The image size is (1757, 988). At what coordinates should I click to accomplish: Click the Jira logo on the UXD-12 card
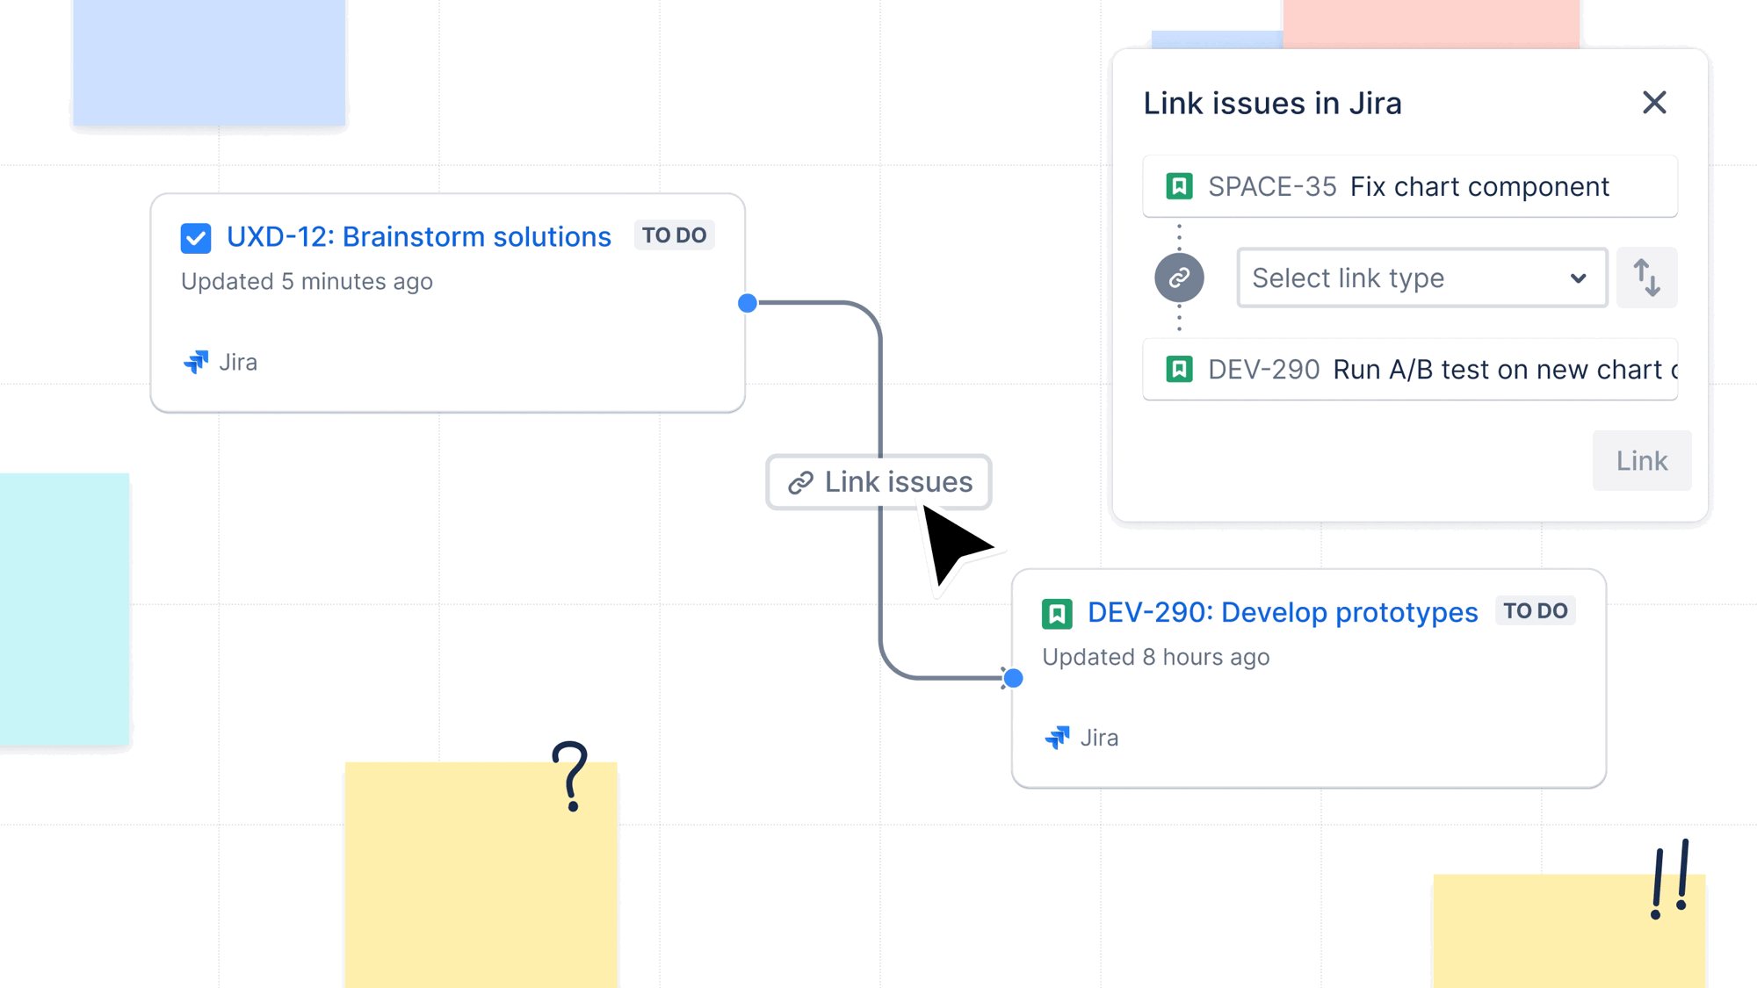coord(196,362)
